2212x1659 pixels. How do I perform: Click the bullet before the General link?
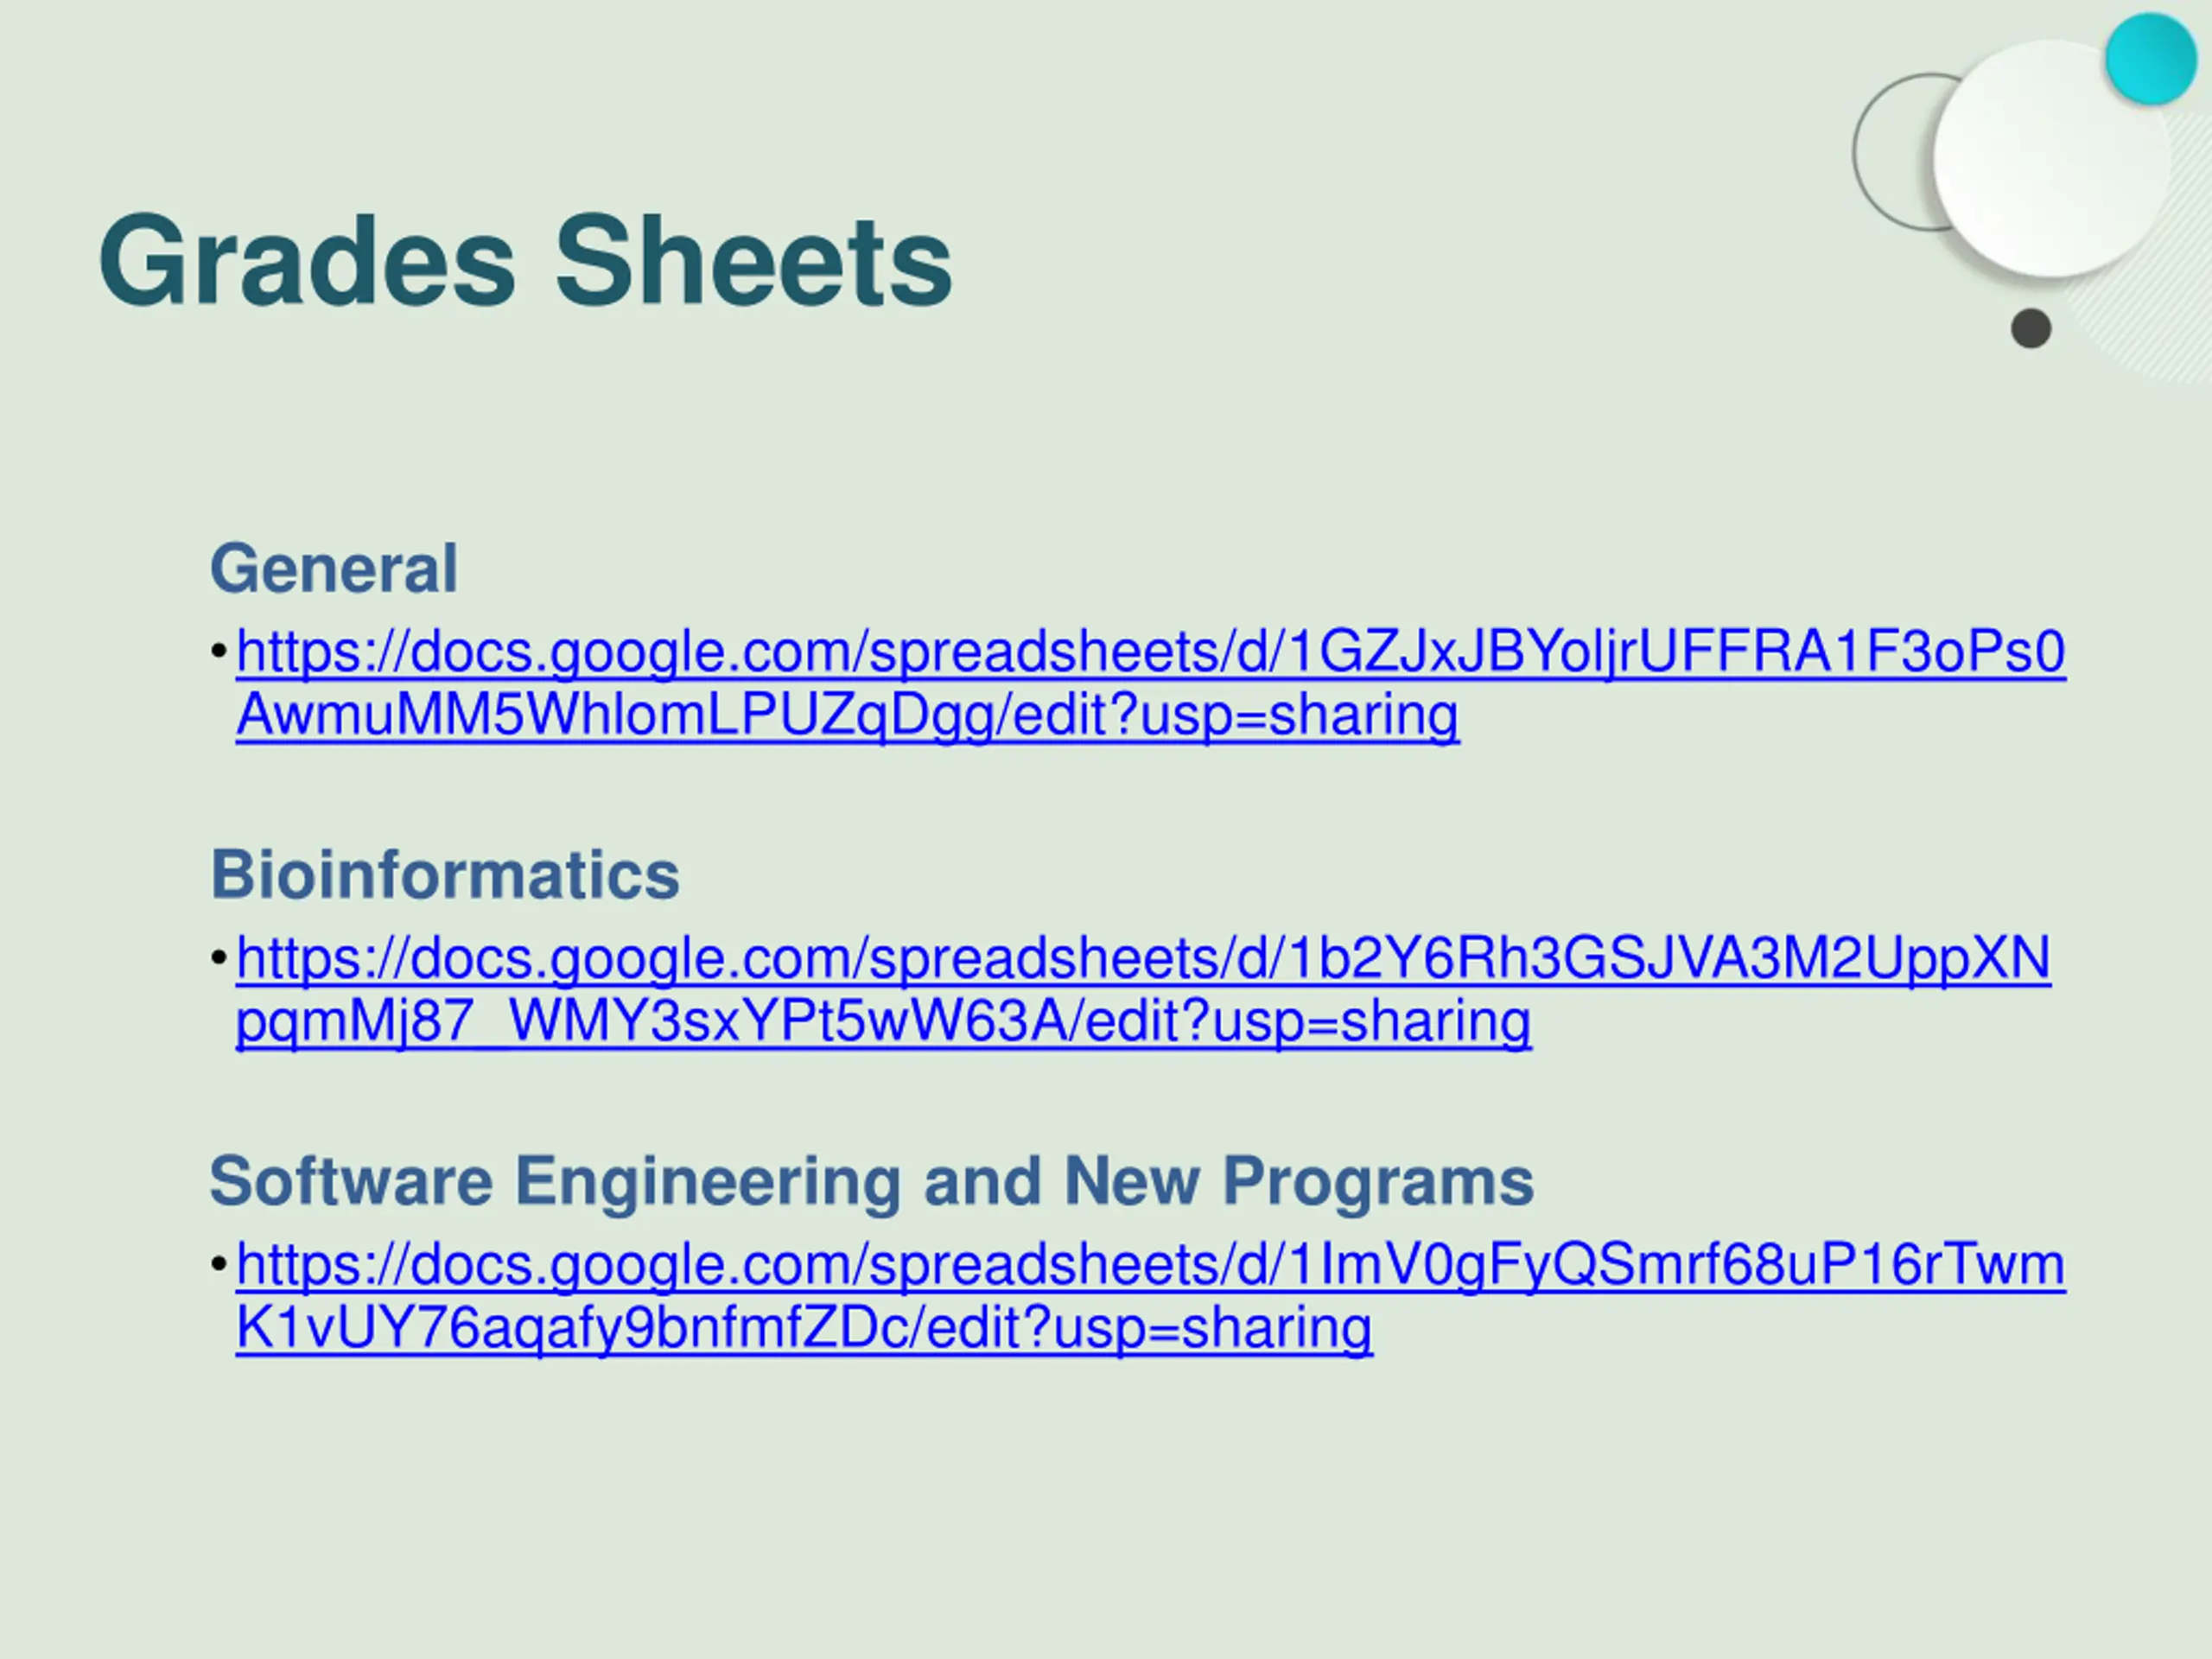(219, 652)
